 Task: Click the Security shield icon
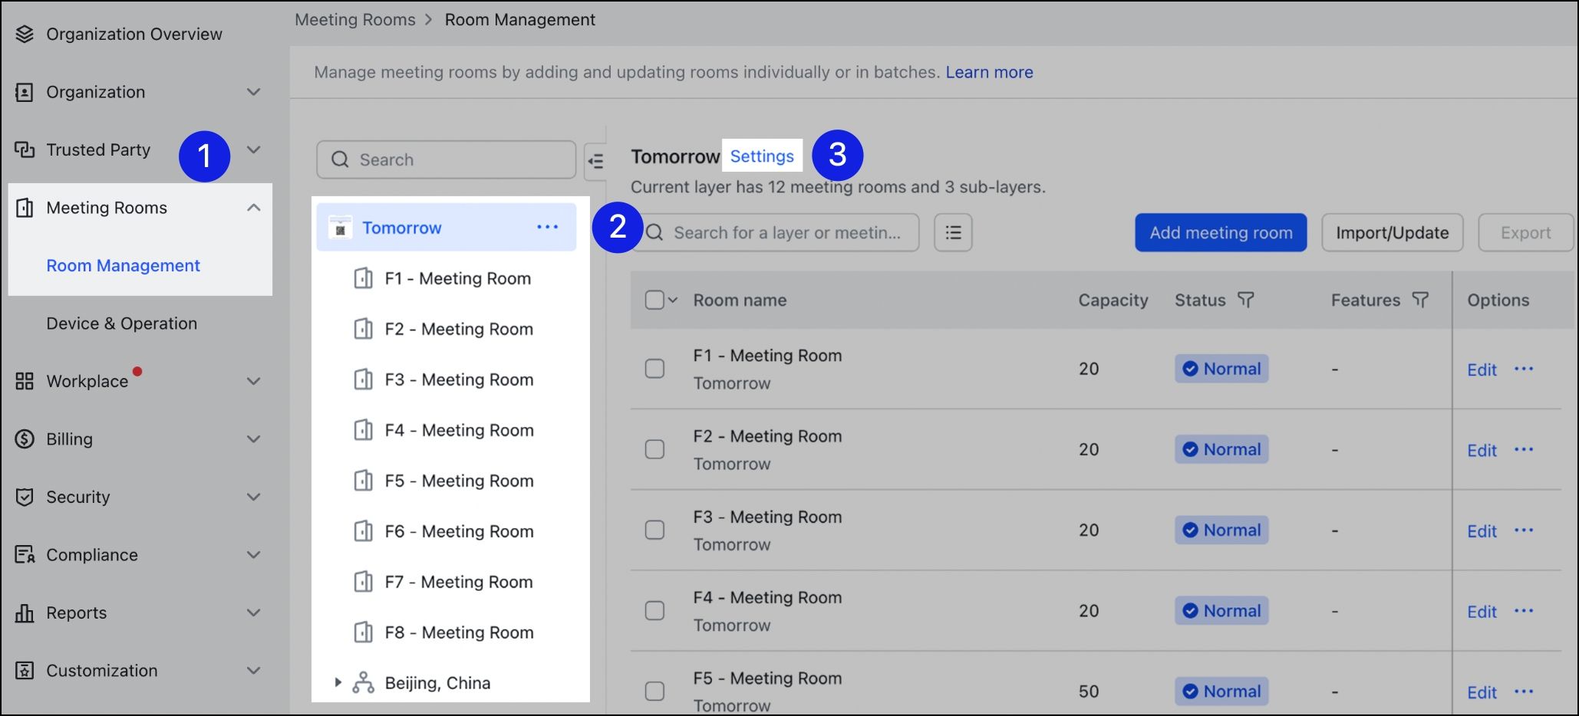24,497
